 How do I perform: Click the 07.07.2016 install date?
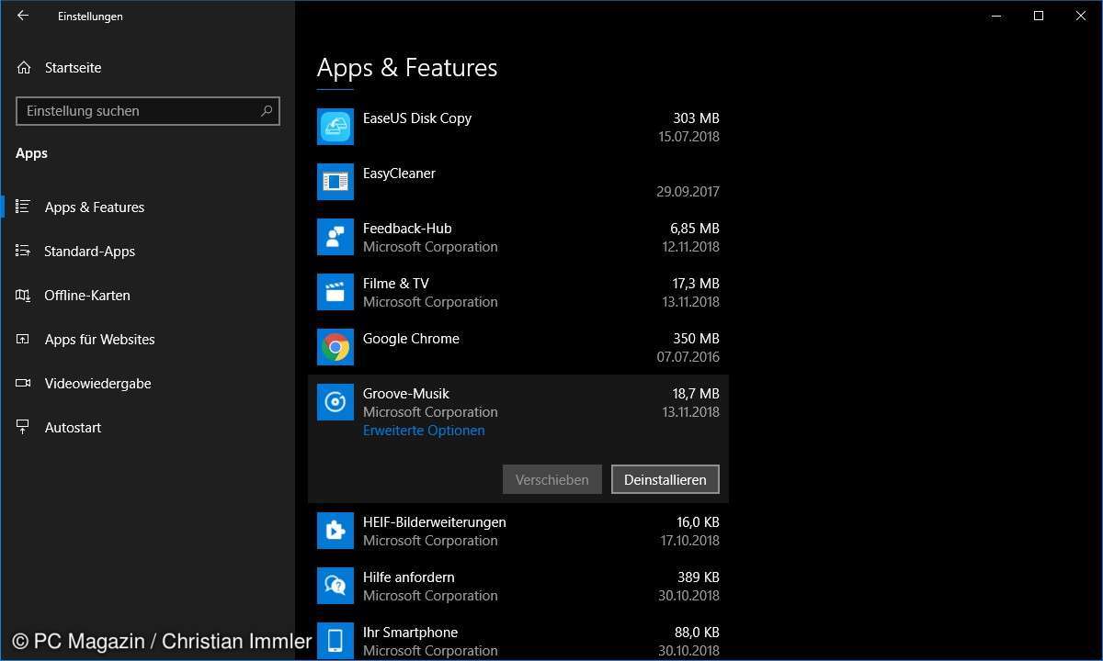tap(688, 356)
